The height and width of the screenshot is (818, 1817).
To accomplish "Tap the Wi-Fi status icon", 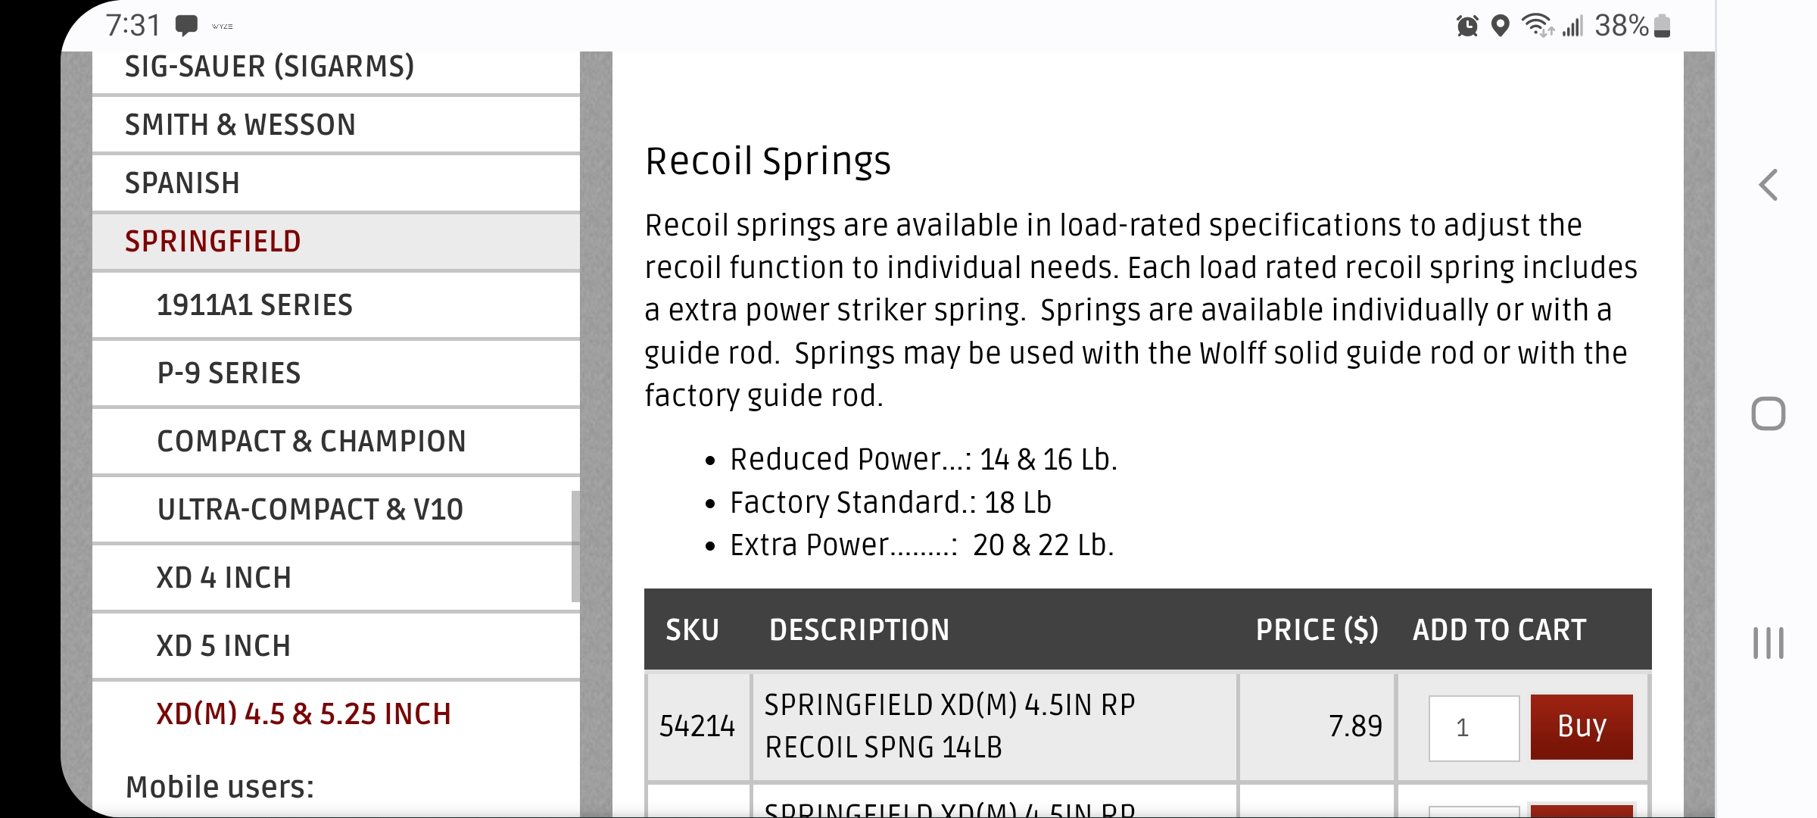I will click(1538, 26).
